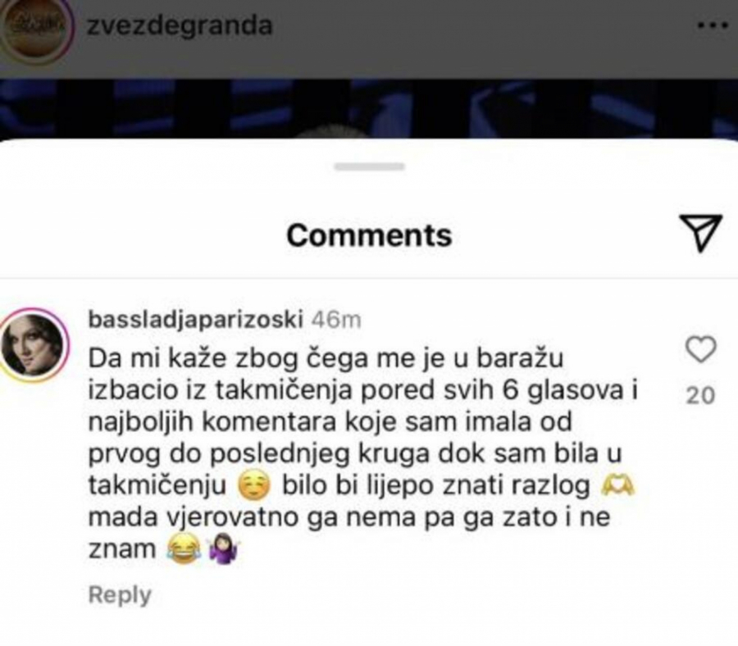This screenshot has width=738, height=646.
Task: Click the zvezdegranda username
Action: point(180,25)
